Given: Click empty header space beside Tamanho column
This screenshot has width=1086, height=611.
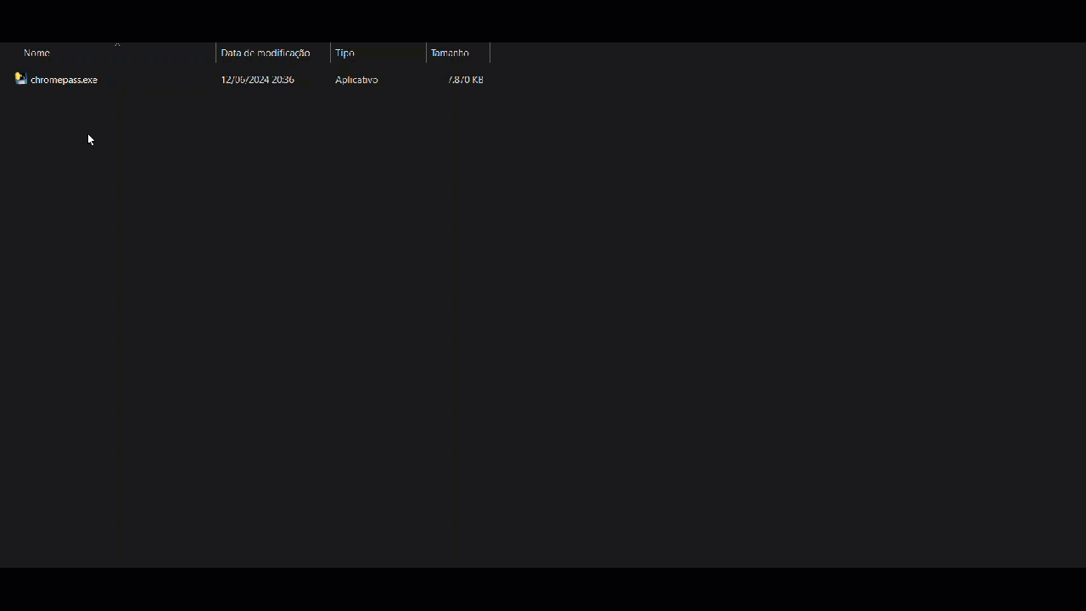Looking at the screenshot, I should pyautogui.click(x=764, y=53).
